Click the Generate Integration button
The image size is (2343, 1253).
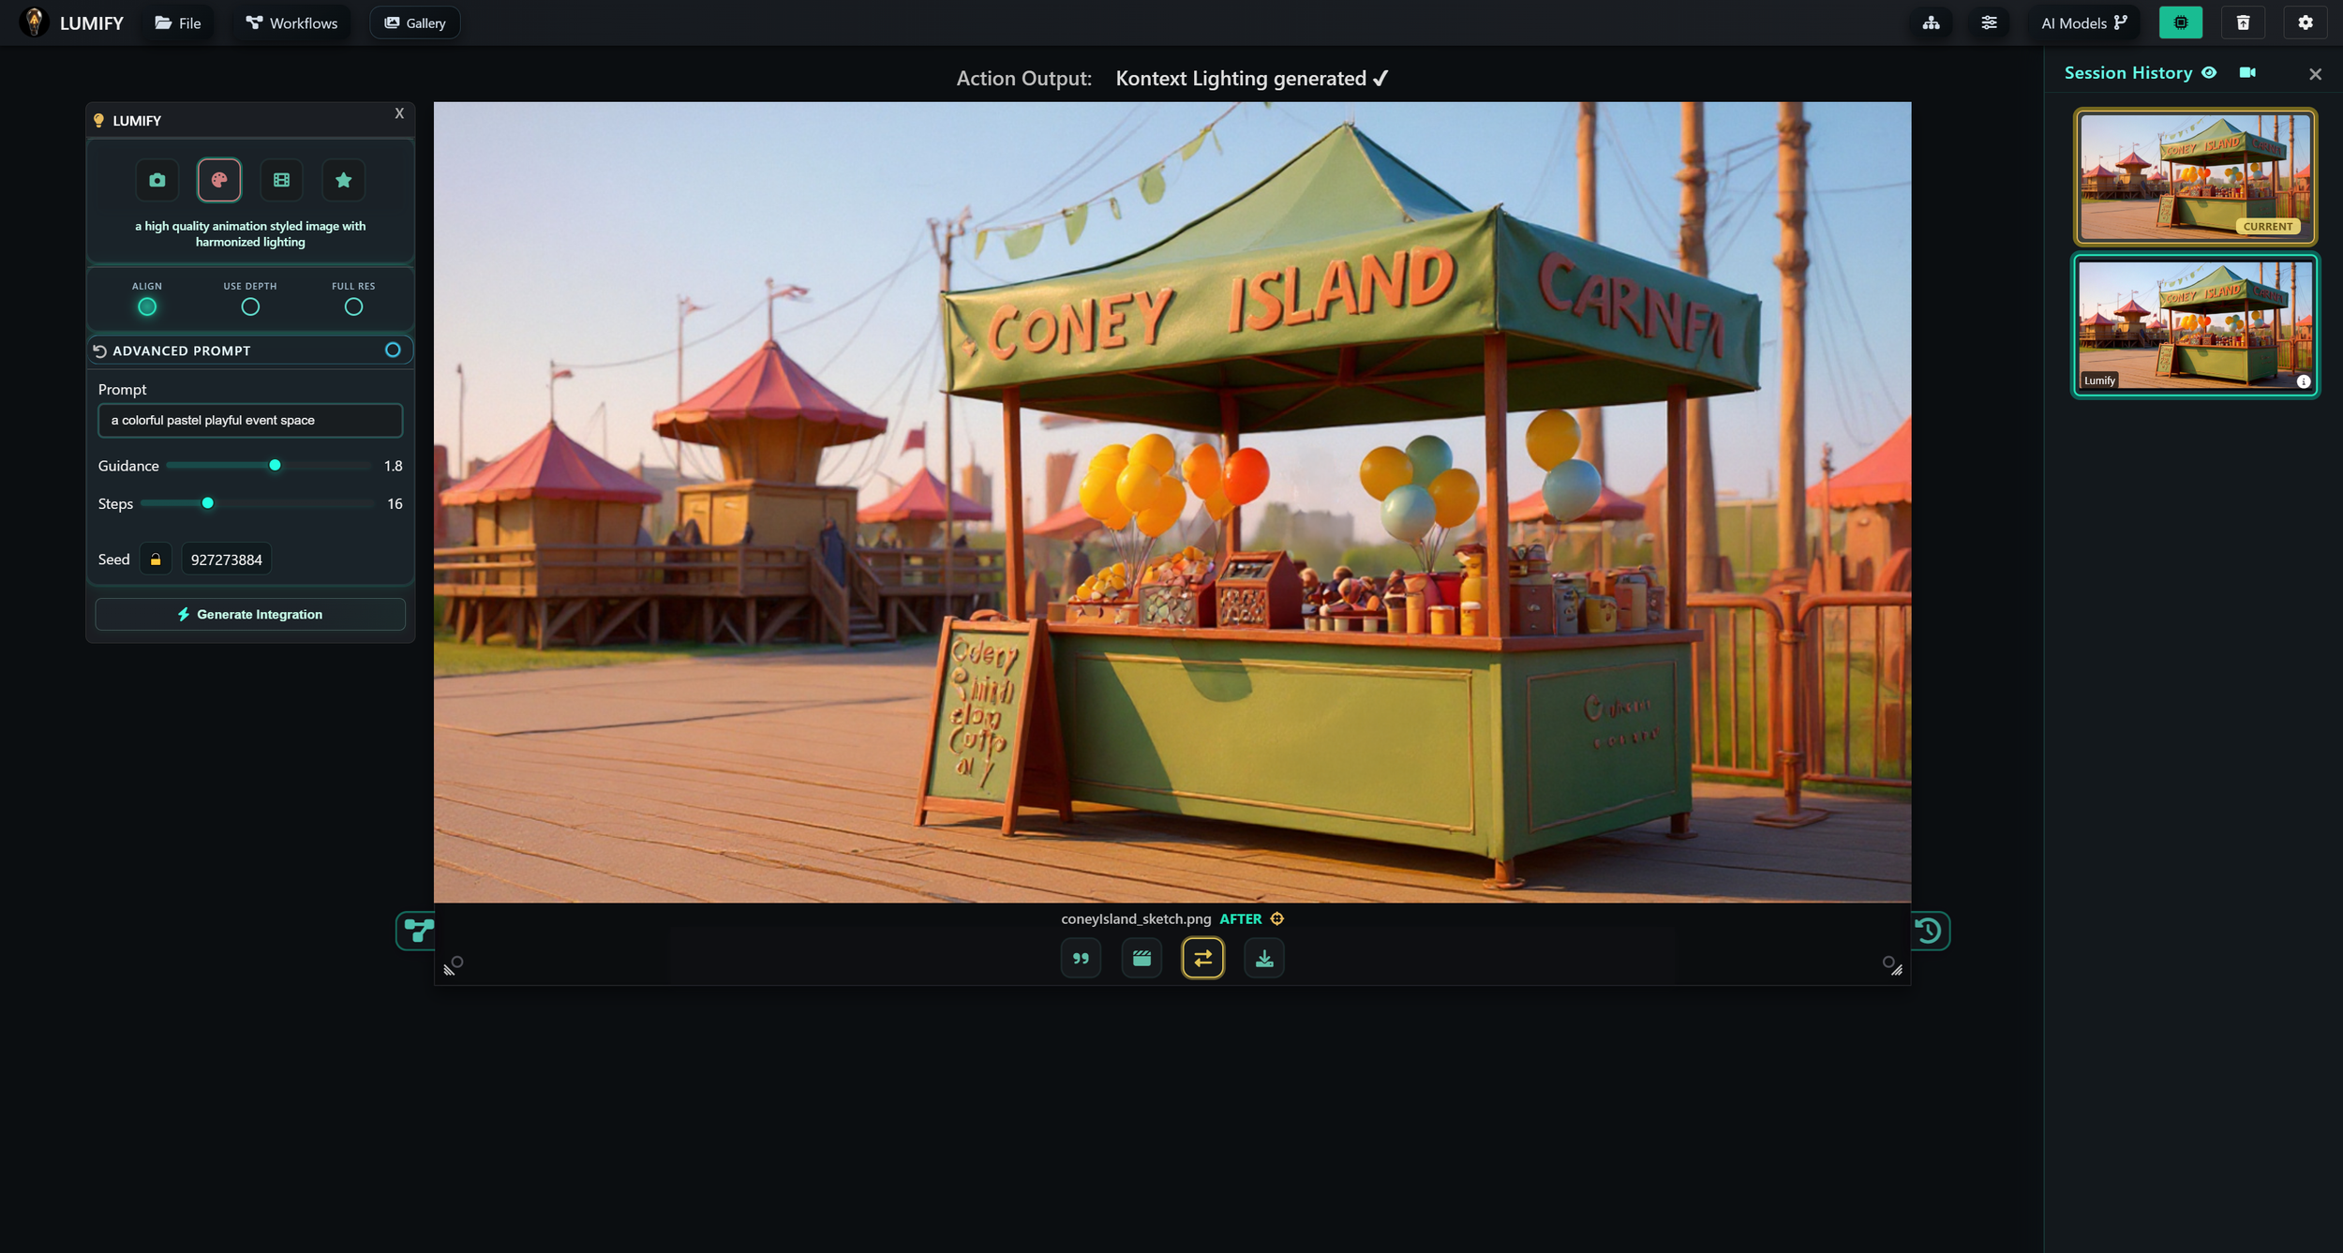(250, 614)
